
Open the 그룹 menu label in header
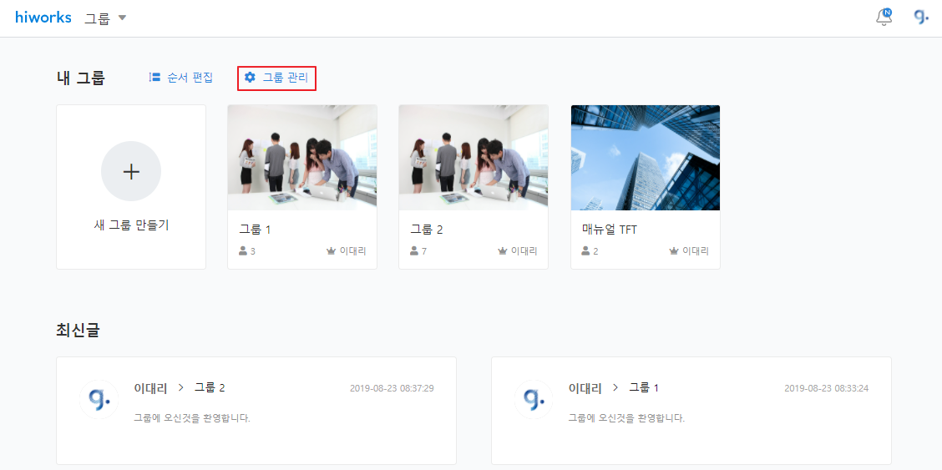(97, 18)
